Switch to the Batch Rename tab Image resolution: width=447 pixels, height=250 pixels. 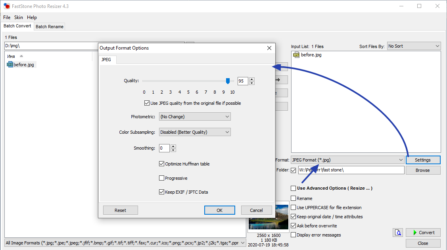[50, 27]
